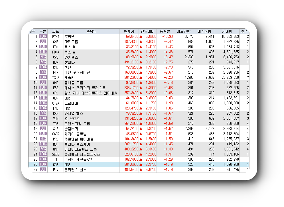Click the 50% badge in CME row
The width and height of the screenshot is (284, 207).
[x=43, y=41]
